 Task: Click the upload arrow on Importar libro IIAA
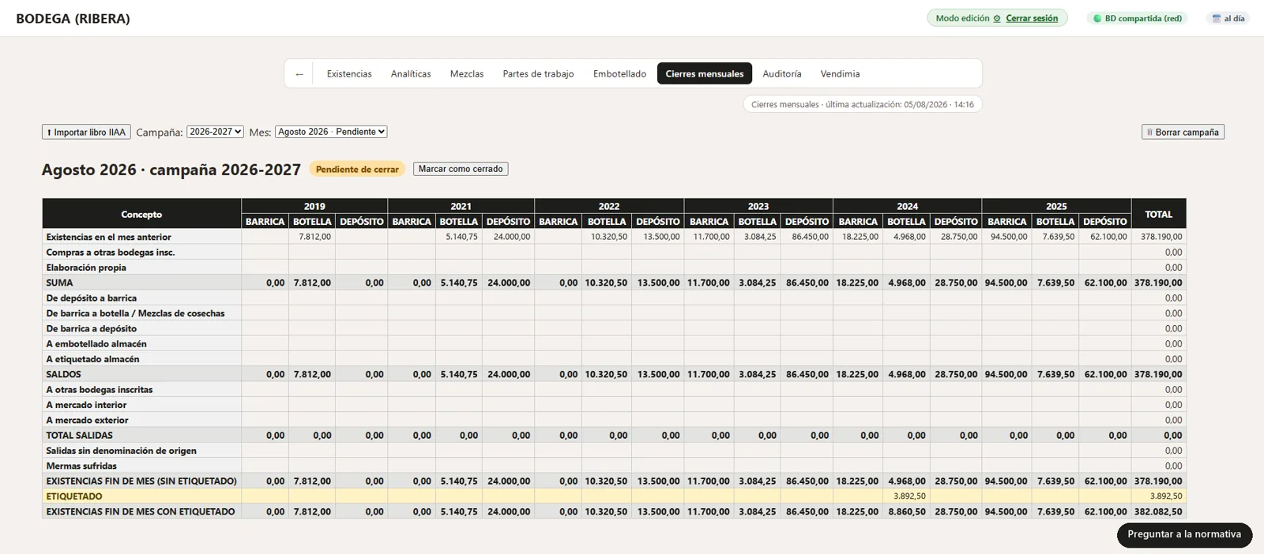tap(49, 133)
